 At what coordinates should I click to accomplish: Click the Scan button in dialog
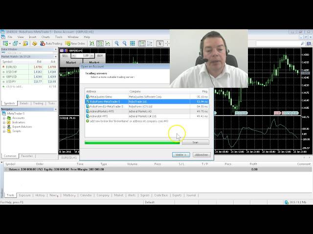196,142
